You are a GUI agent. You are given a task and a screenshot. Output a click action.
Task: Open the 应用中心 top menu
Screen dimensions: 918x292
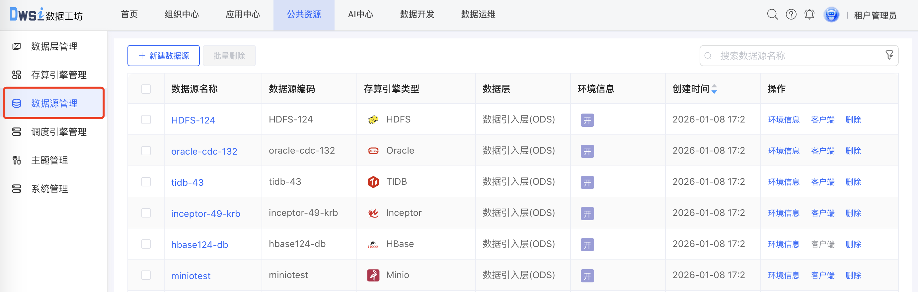point(243,15)
